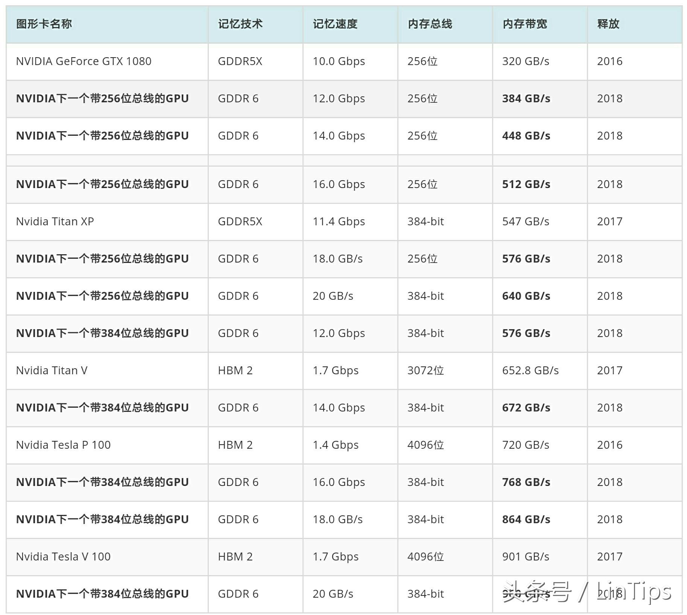Click 4096位 in the Tesla V 100 row

coord(426,557)
